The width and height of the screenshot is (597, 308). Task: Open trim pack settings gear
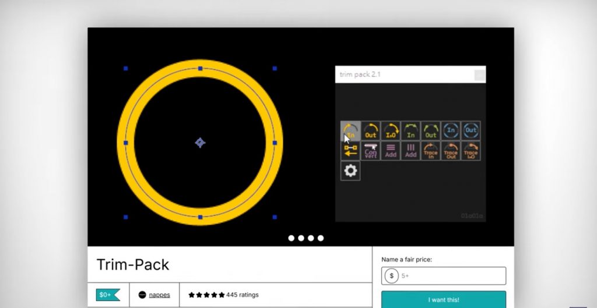click(x=350, y=171)
